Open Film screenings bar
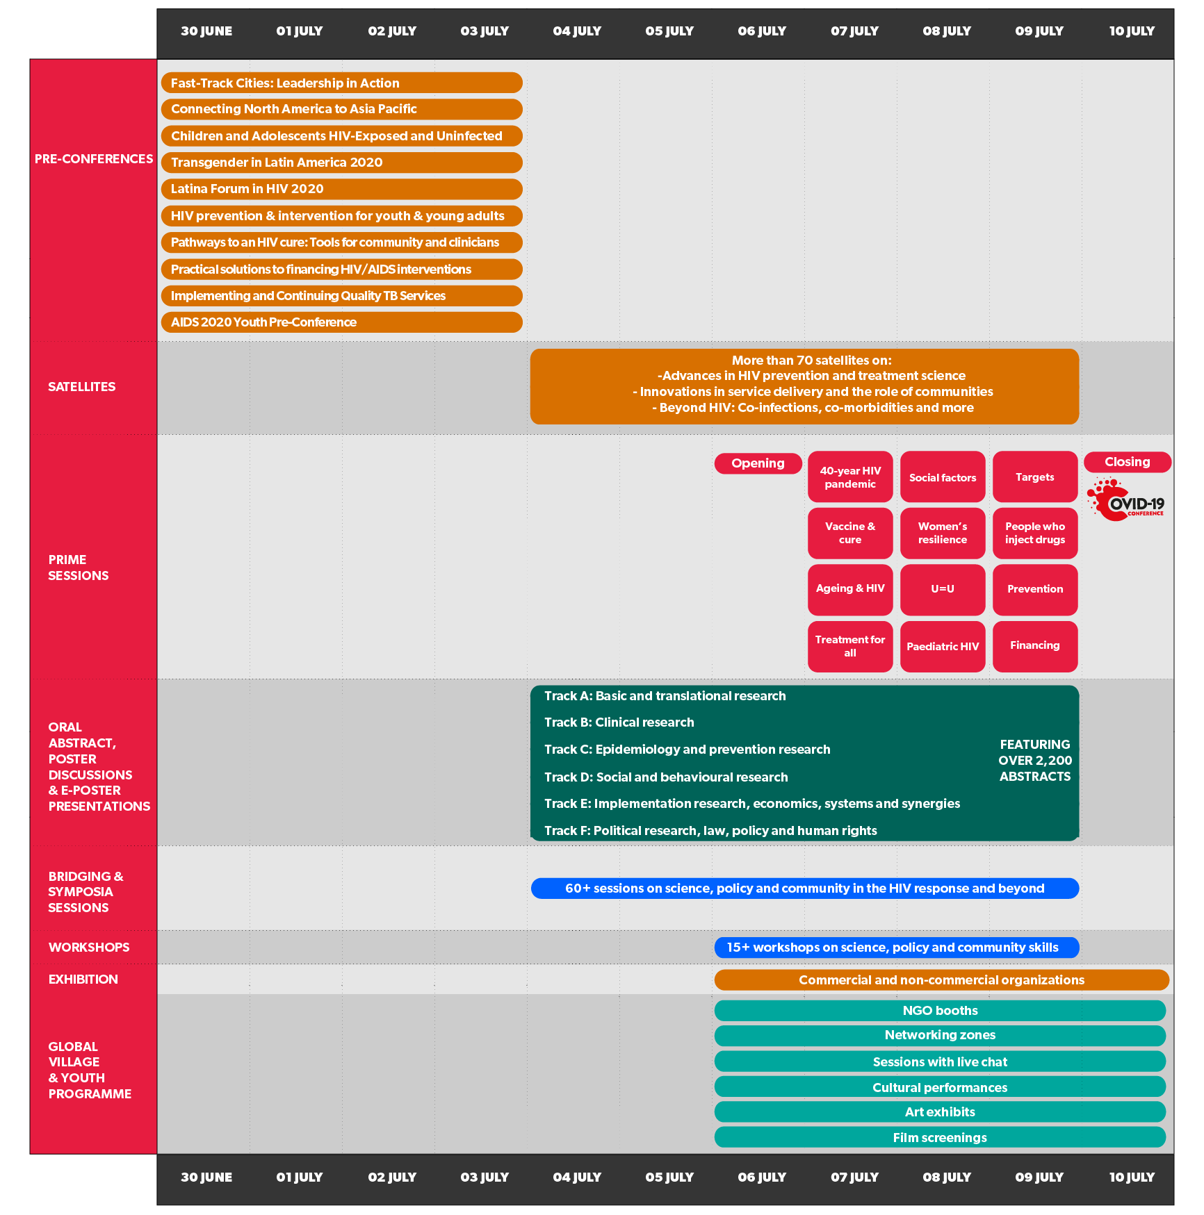 coord(940,1138)
